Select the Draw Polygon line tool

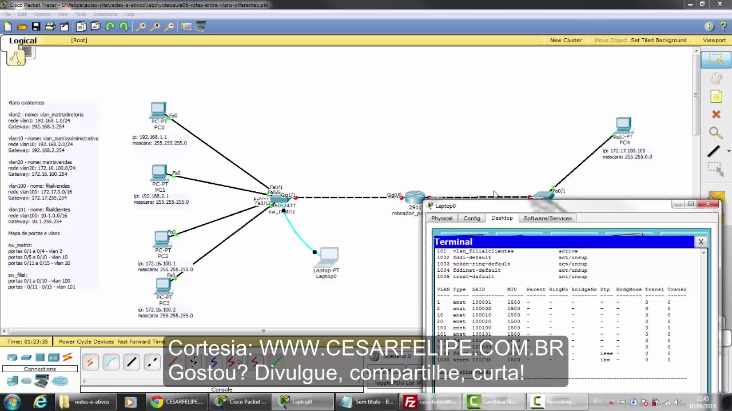pos(713,151)
